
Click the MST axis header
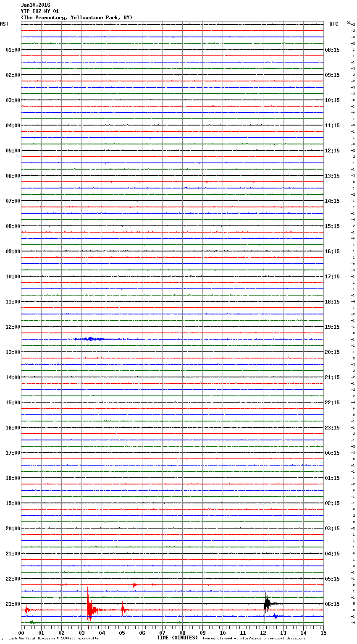4,24
